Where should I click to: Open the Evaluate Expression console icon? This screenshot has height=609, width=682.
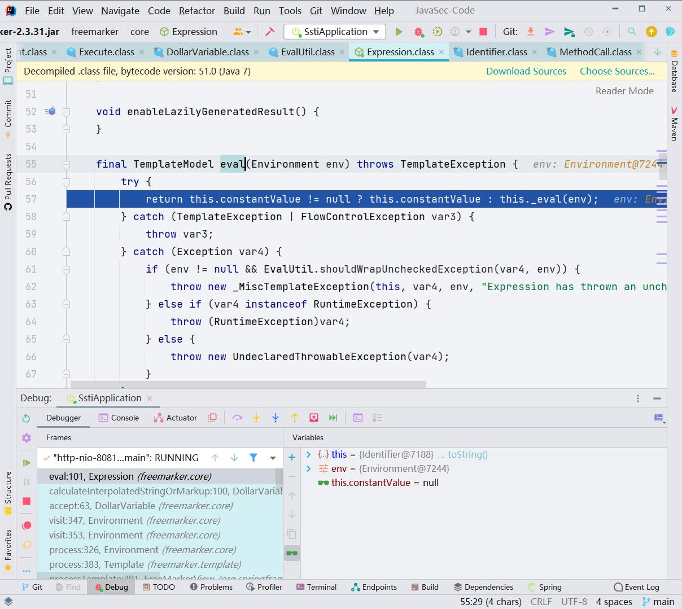pyautogui.click(x=357, y=418)
